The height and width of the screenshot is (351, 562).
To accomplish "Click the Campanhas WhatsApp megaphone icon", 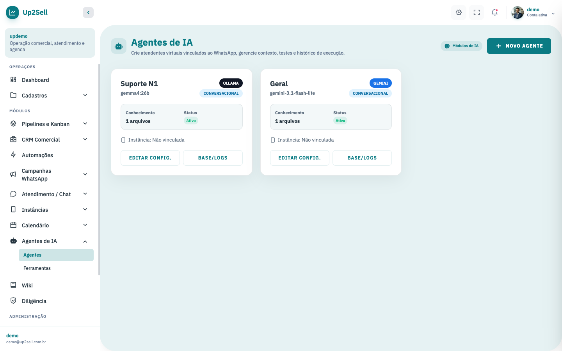I will pyautogui.click(x=13, y=174).
